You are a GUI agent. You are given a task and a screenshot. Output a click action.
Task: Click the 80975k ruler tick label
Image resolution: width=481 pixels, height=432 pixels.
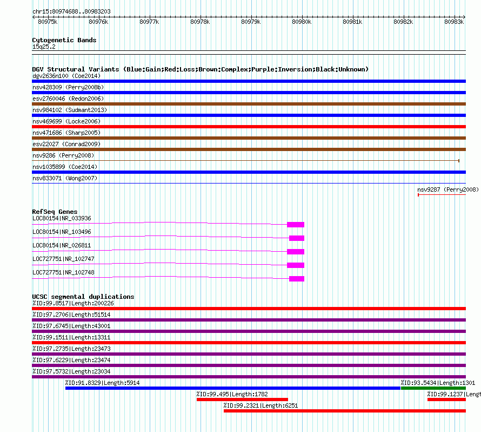[x=48, y=22]
